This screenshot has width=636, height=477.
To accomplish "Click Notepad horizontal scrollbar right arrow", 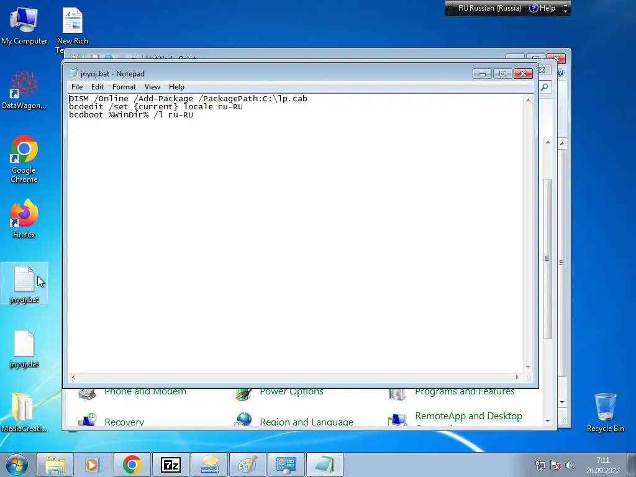I will [x=517, y=377].
